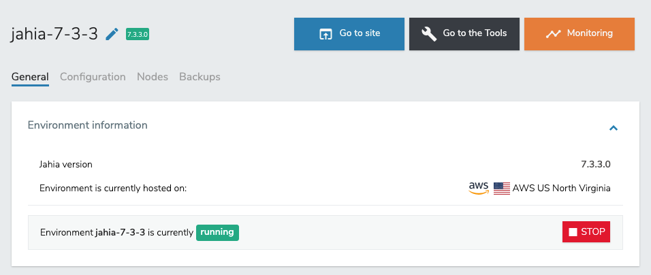The height and width of the screenshot is (275, 651).
Task: Click the bold jahia-7-3-3 name in status line
Action: 121,232
